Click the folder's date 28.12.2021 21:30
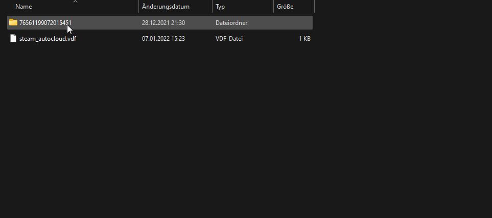 pos(163,23)
